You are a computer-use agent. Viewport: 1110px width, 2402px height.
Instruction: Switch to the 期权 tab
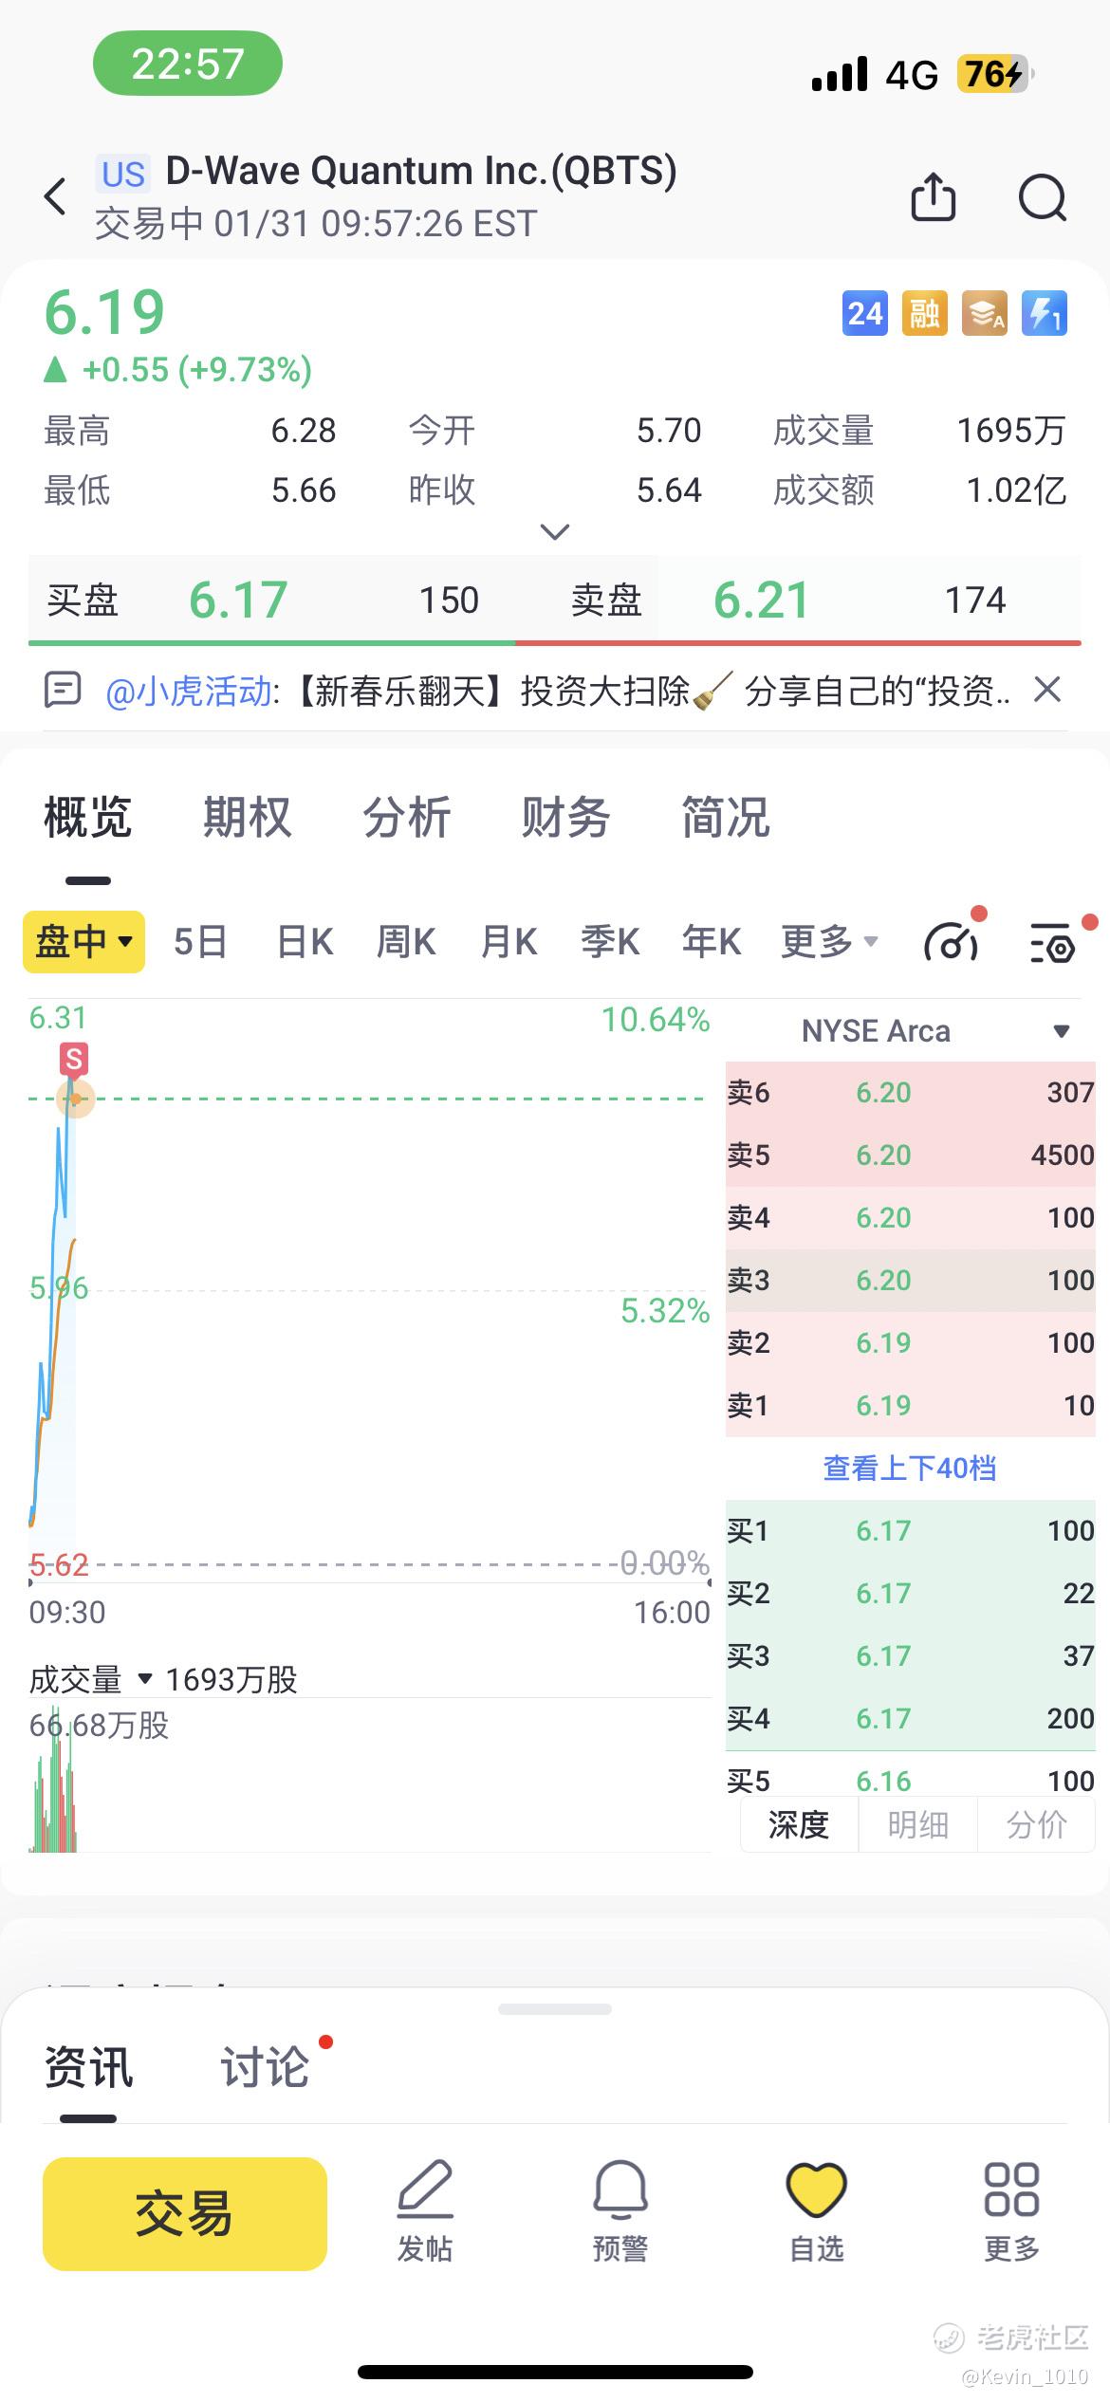(x=248, y=817)
